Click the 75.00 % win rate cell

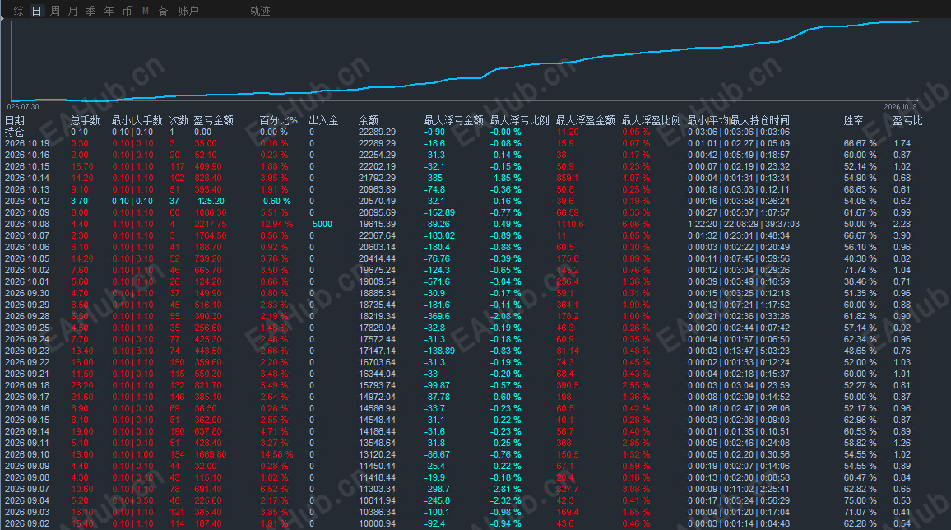pos(860,501)
